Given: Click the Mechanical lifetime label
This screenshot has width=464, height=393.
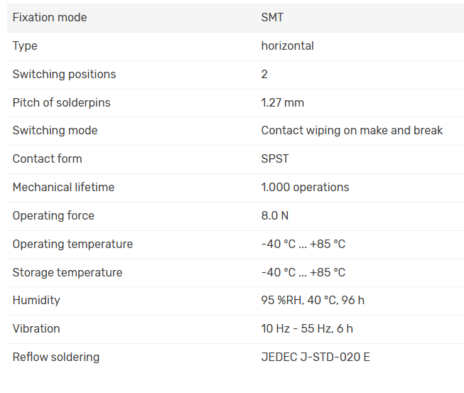Looking at the screenshot, I should click(63, 188).
